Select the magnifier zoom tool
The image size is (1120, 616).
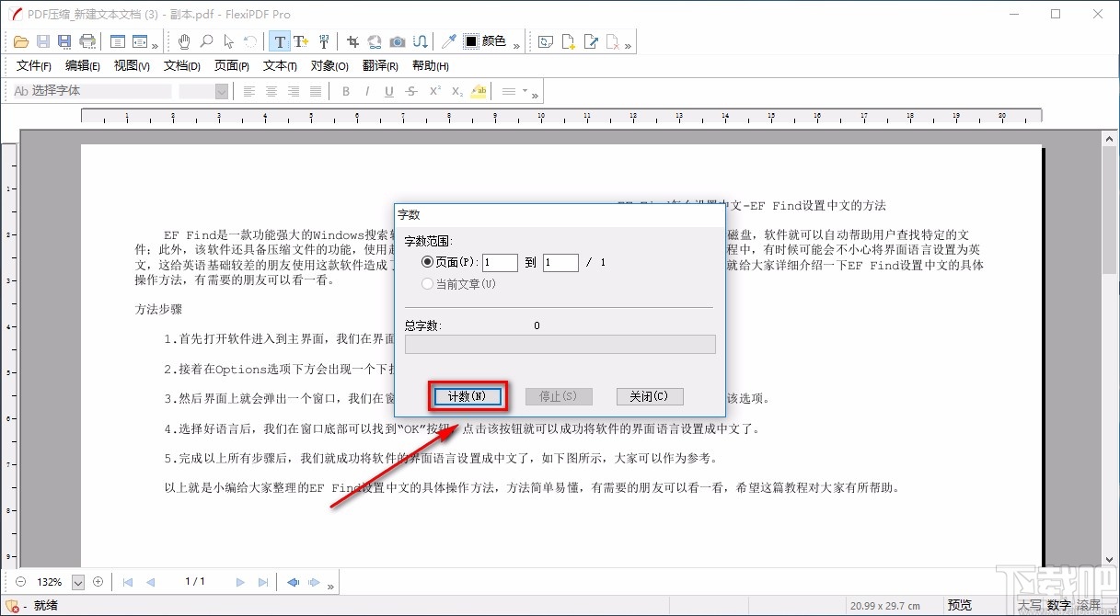(206, 41)
